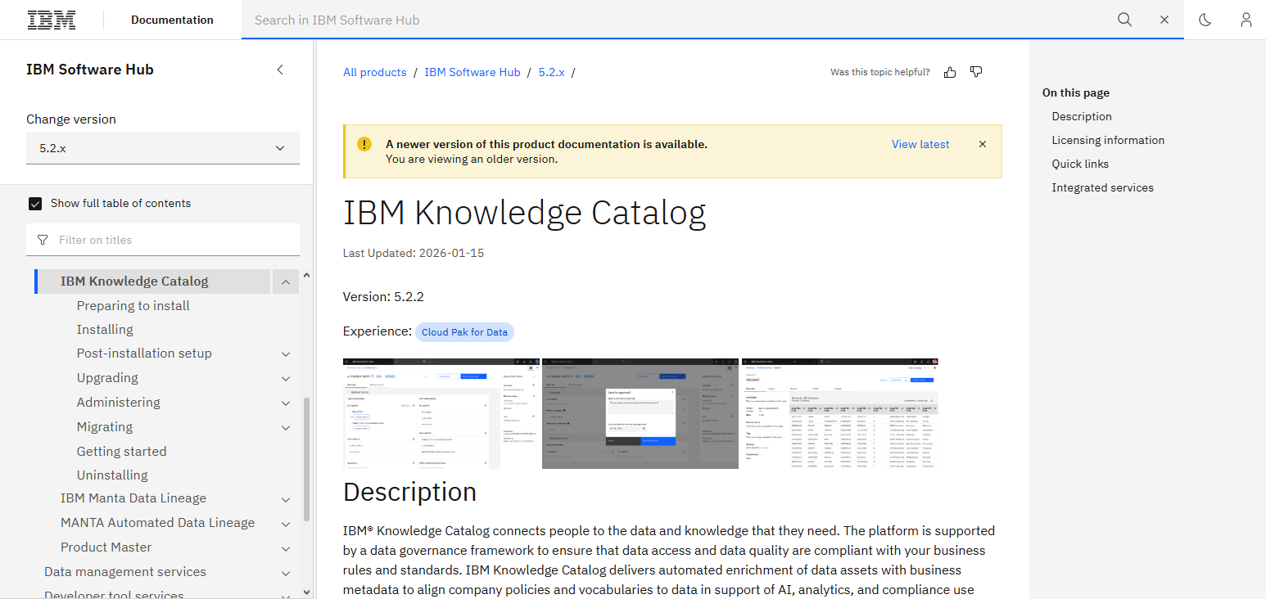1266x599 pixels.
Task: Click the filter funnel icon
Action: tap(43, 240)
